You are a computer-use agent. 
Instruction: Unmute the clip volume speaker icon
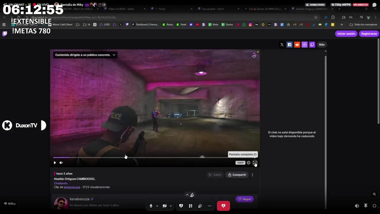(x=61, y=163)
